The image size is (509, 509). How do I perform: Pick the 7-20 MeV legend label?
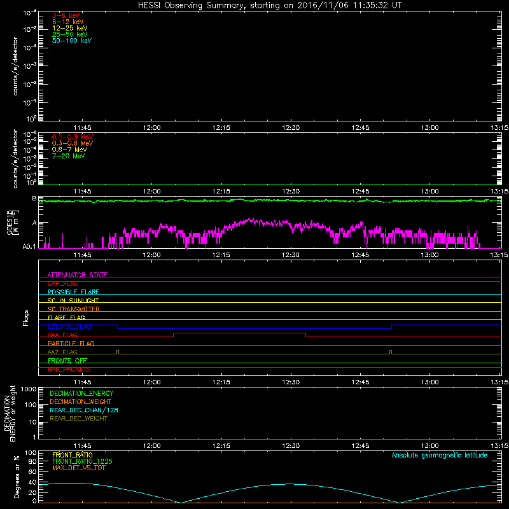click(x=69, y=156)
